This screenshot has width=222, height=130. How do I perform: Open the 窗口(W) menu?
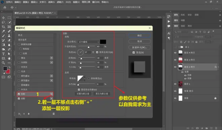pyautogui.click(x=96, y=2)
